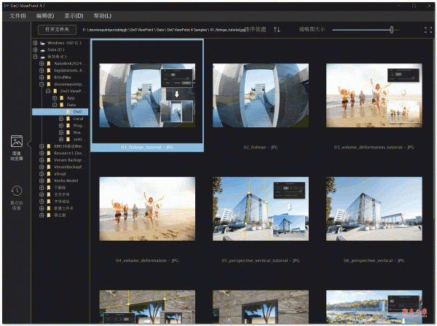Select the Windows-SSD (C:) drive
This screenshot has width=437, height=326.
pyautogui.click(x=64, y=43)
